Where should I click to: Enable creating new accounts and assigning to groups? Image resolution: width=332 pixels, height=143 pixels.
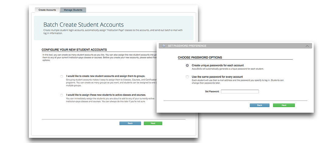62,76
